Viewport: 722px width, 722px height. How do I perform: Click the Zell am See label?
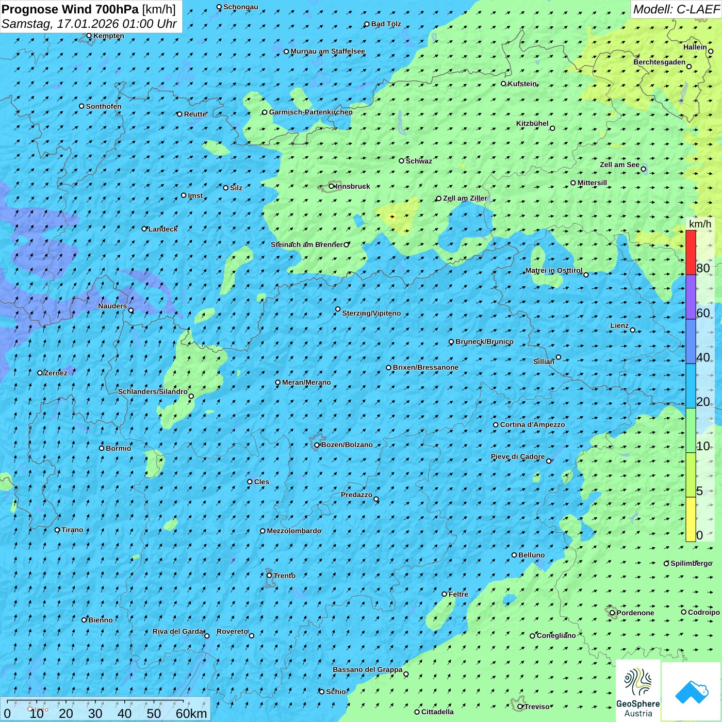point(619,165)
